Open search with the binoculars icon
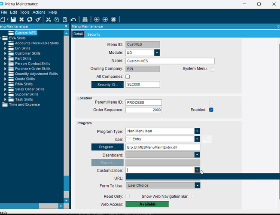The image size is (280, 215). (85, 19)
